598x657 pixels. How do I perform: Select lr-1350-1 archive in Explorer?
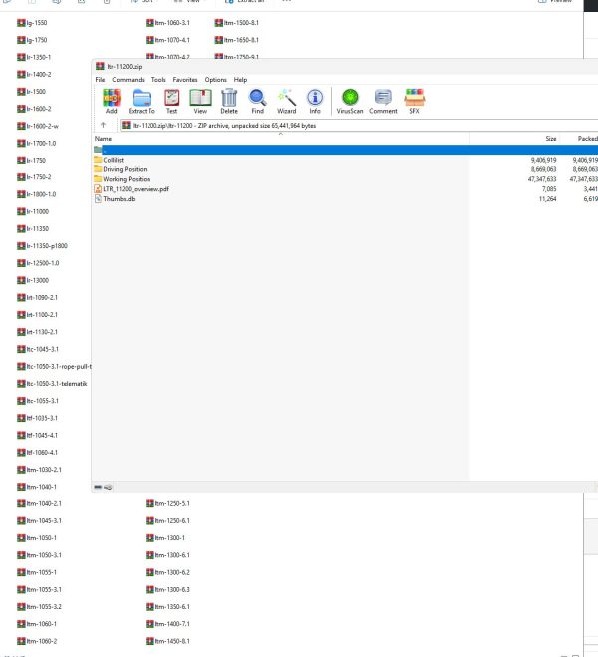click(x=34, y=57)
